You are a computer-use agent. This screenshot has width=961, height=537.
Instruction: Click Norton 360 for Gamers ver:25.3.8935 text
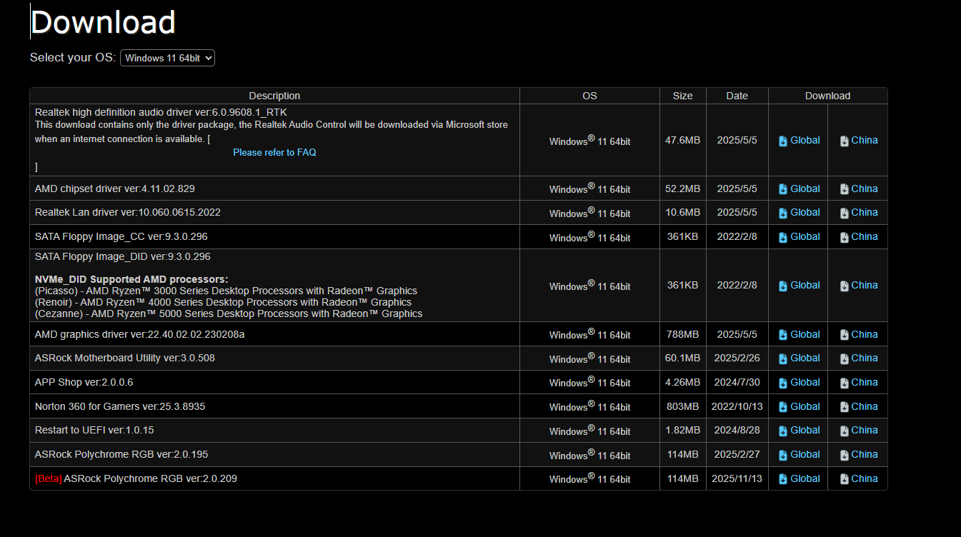[120, 406]
